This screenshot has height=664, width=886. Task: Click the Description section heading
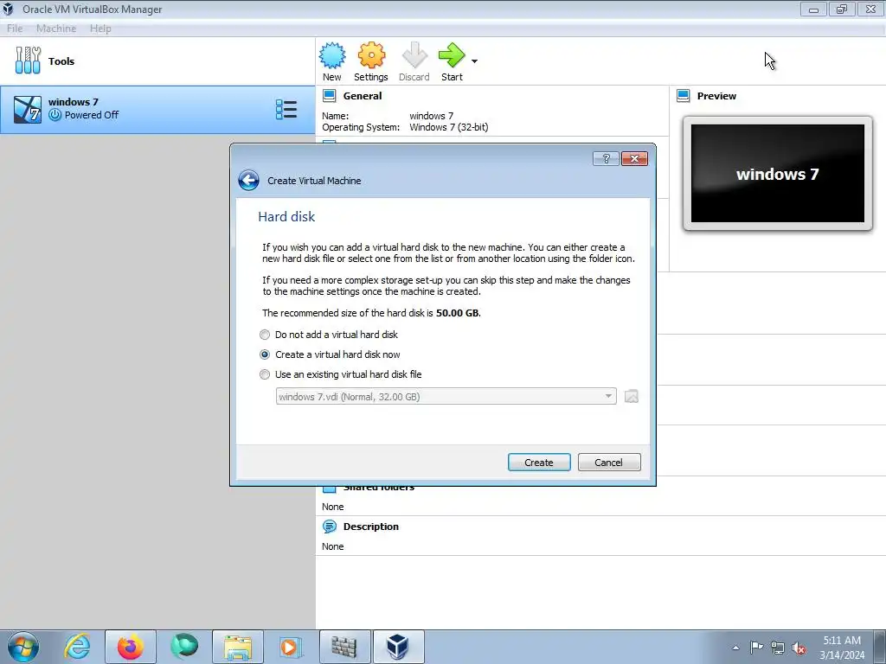click(370, 527)
